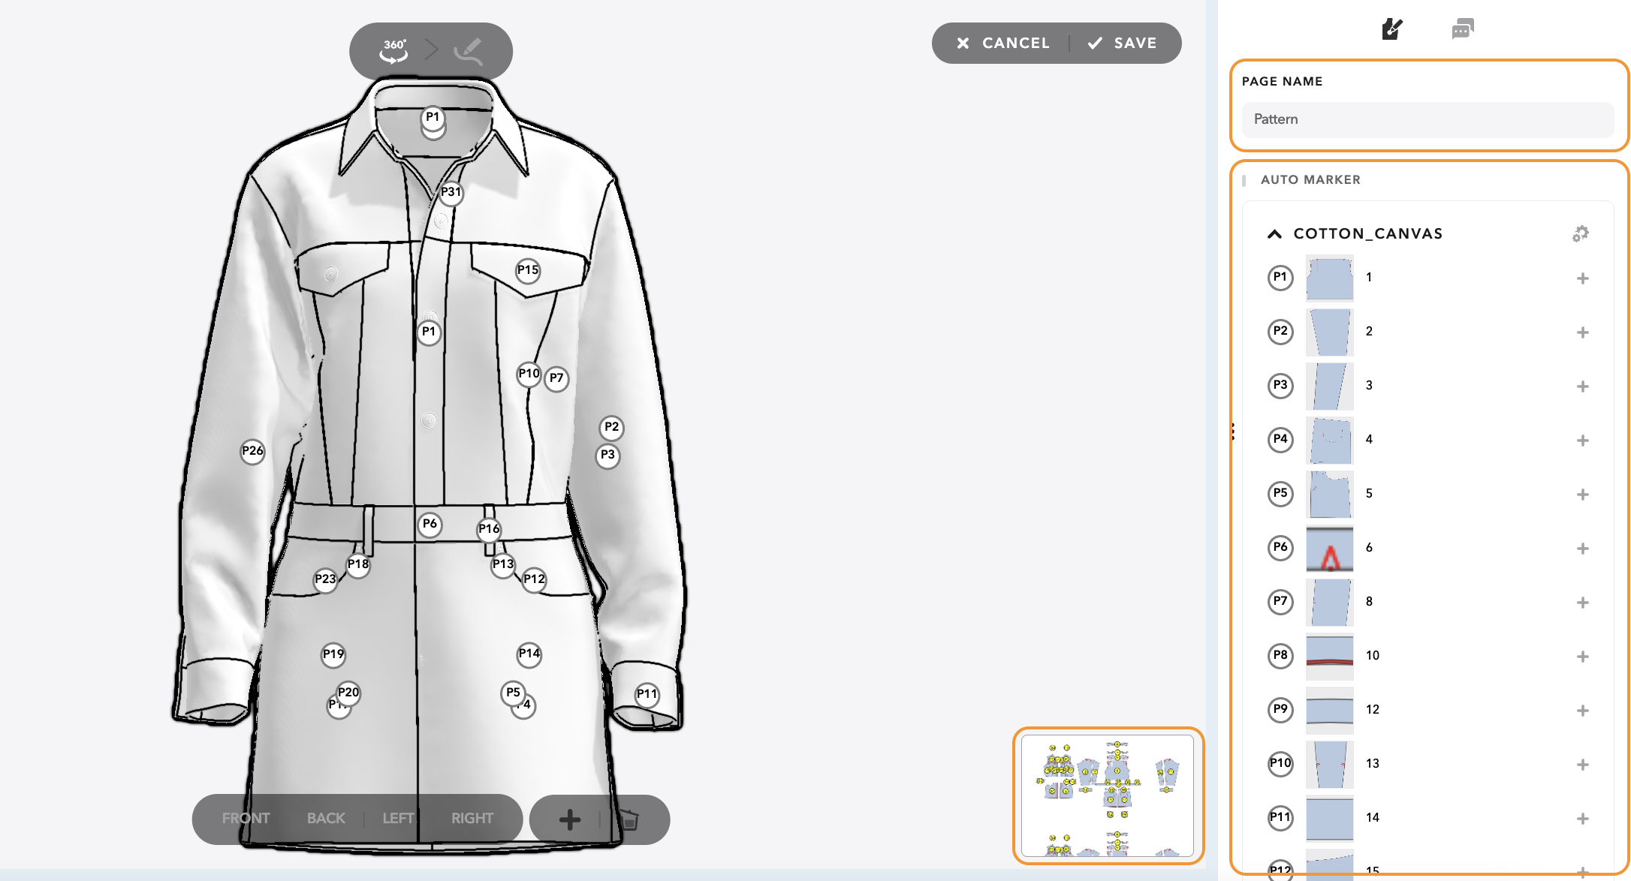Screen dimensions: 1631x881
Task: Add marker for pattern row 12
Action: [1582, 711]
